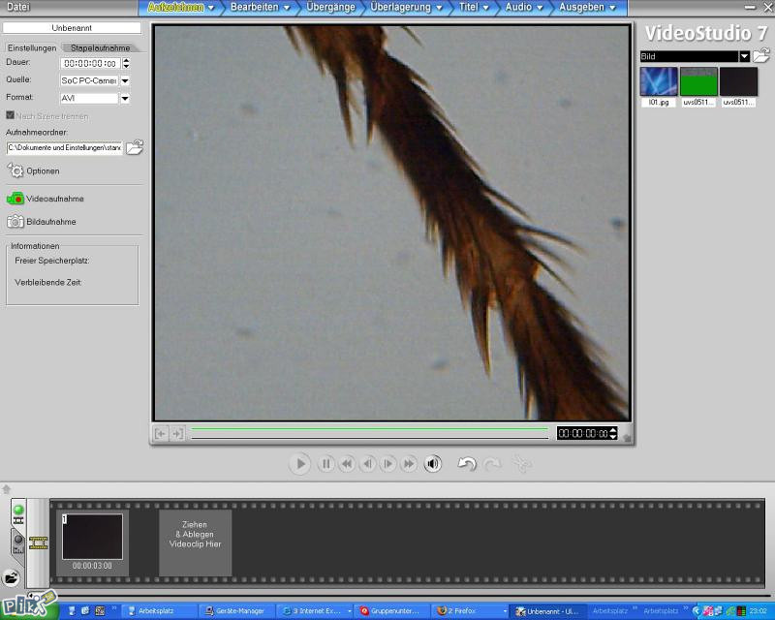The width and height of the screenshot is (775, 620).
Task: Open capture Optionen gear
Action: pyautogui.click(x=33, y=170)
